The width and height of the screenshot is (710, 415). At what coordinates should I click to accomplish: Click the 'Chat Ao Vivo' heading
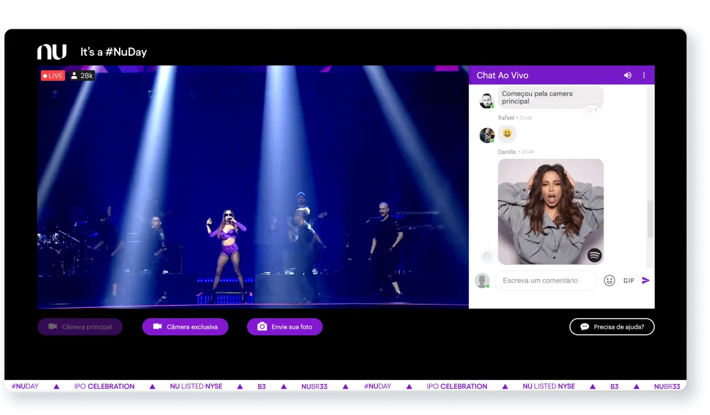(502, 76)
